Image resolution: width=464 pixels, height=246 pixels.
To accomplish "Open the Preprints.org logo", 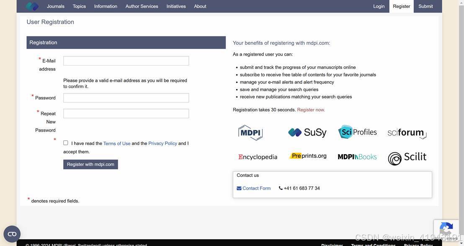I will pyautogui.click(x=308, y=156).
